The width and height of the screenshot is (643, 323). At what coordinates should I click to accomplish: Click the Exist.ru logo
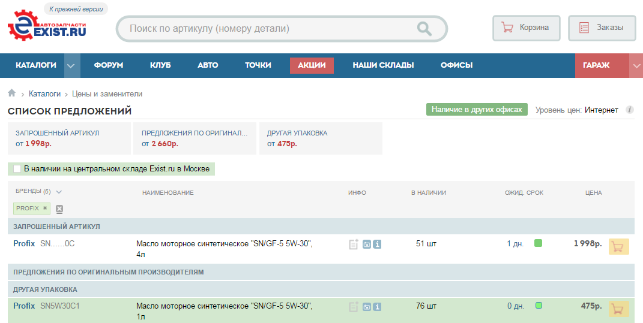pyautogui.click(x=47, y=25)
